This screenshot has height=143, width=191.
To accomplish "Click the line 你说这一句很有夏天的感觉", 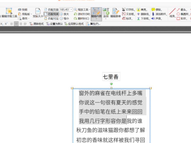I will [111, 103].
